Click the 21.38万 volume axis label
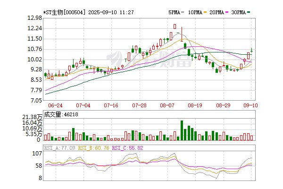 click(x=33, y=117)
